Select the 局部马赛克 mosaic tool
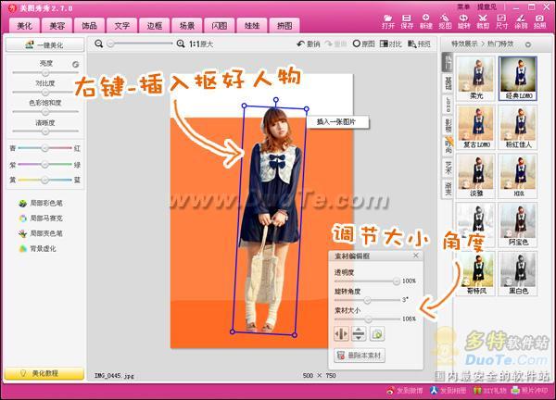 point(41,219)
